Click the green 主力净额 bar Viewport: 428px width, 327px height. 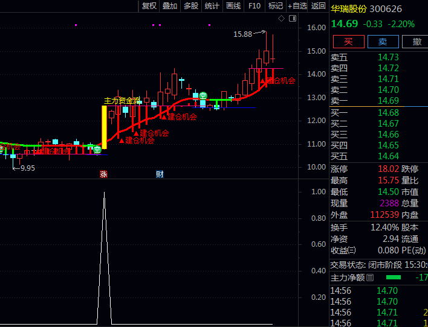[x=394, y=278]
